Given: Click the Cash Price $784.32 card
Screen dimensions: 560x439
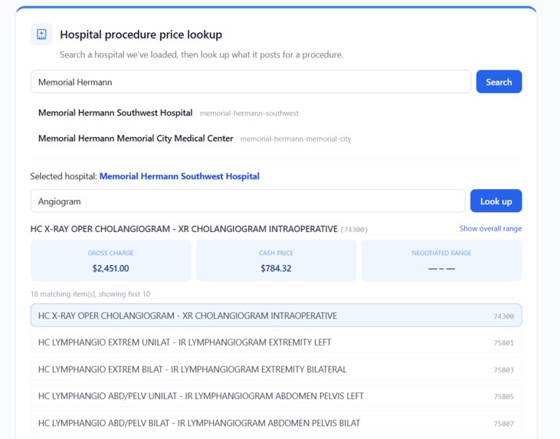Looking at the screenshot, I should 276,260.
